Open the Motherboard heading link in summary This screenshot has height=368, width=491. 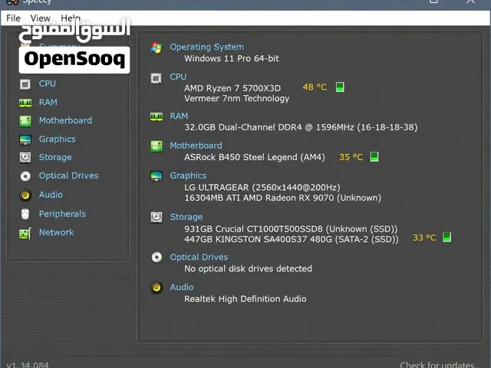pyautogui.click(x=196, y=146)
